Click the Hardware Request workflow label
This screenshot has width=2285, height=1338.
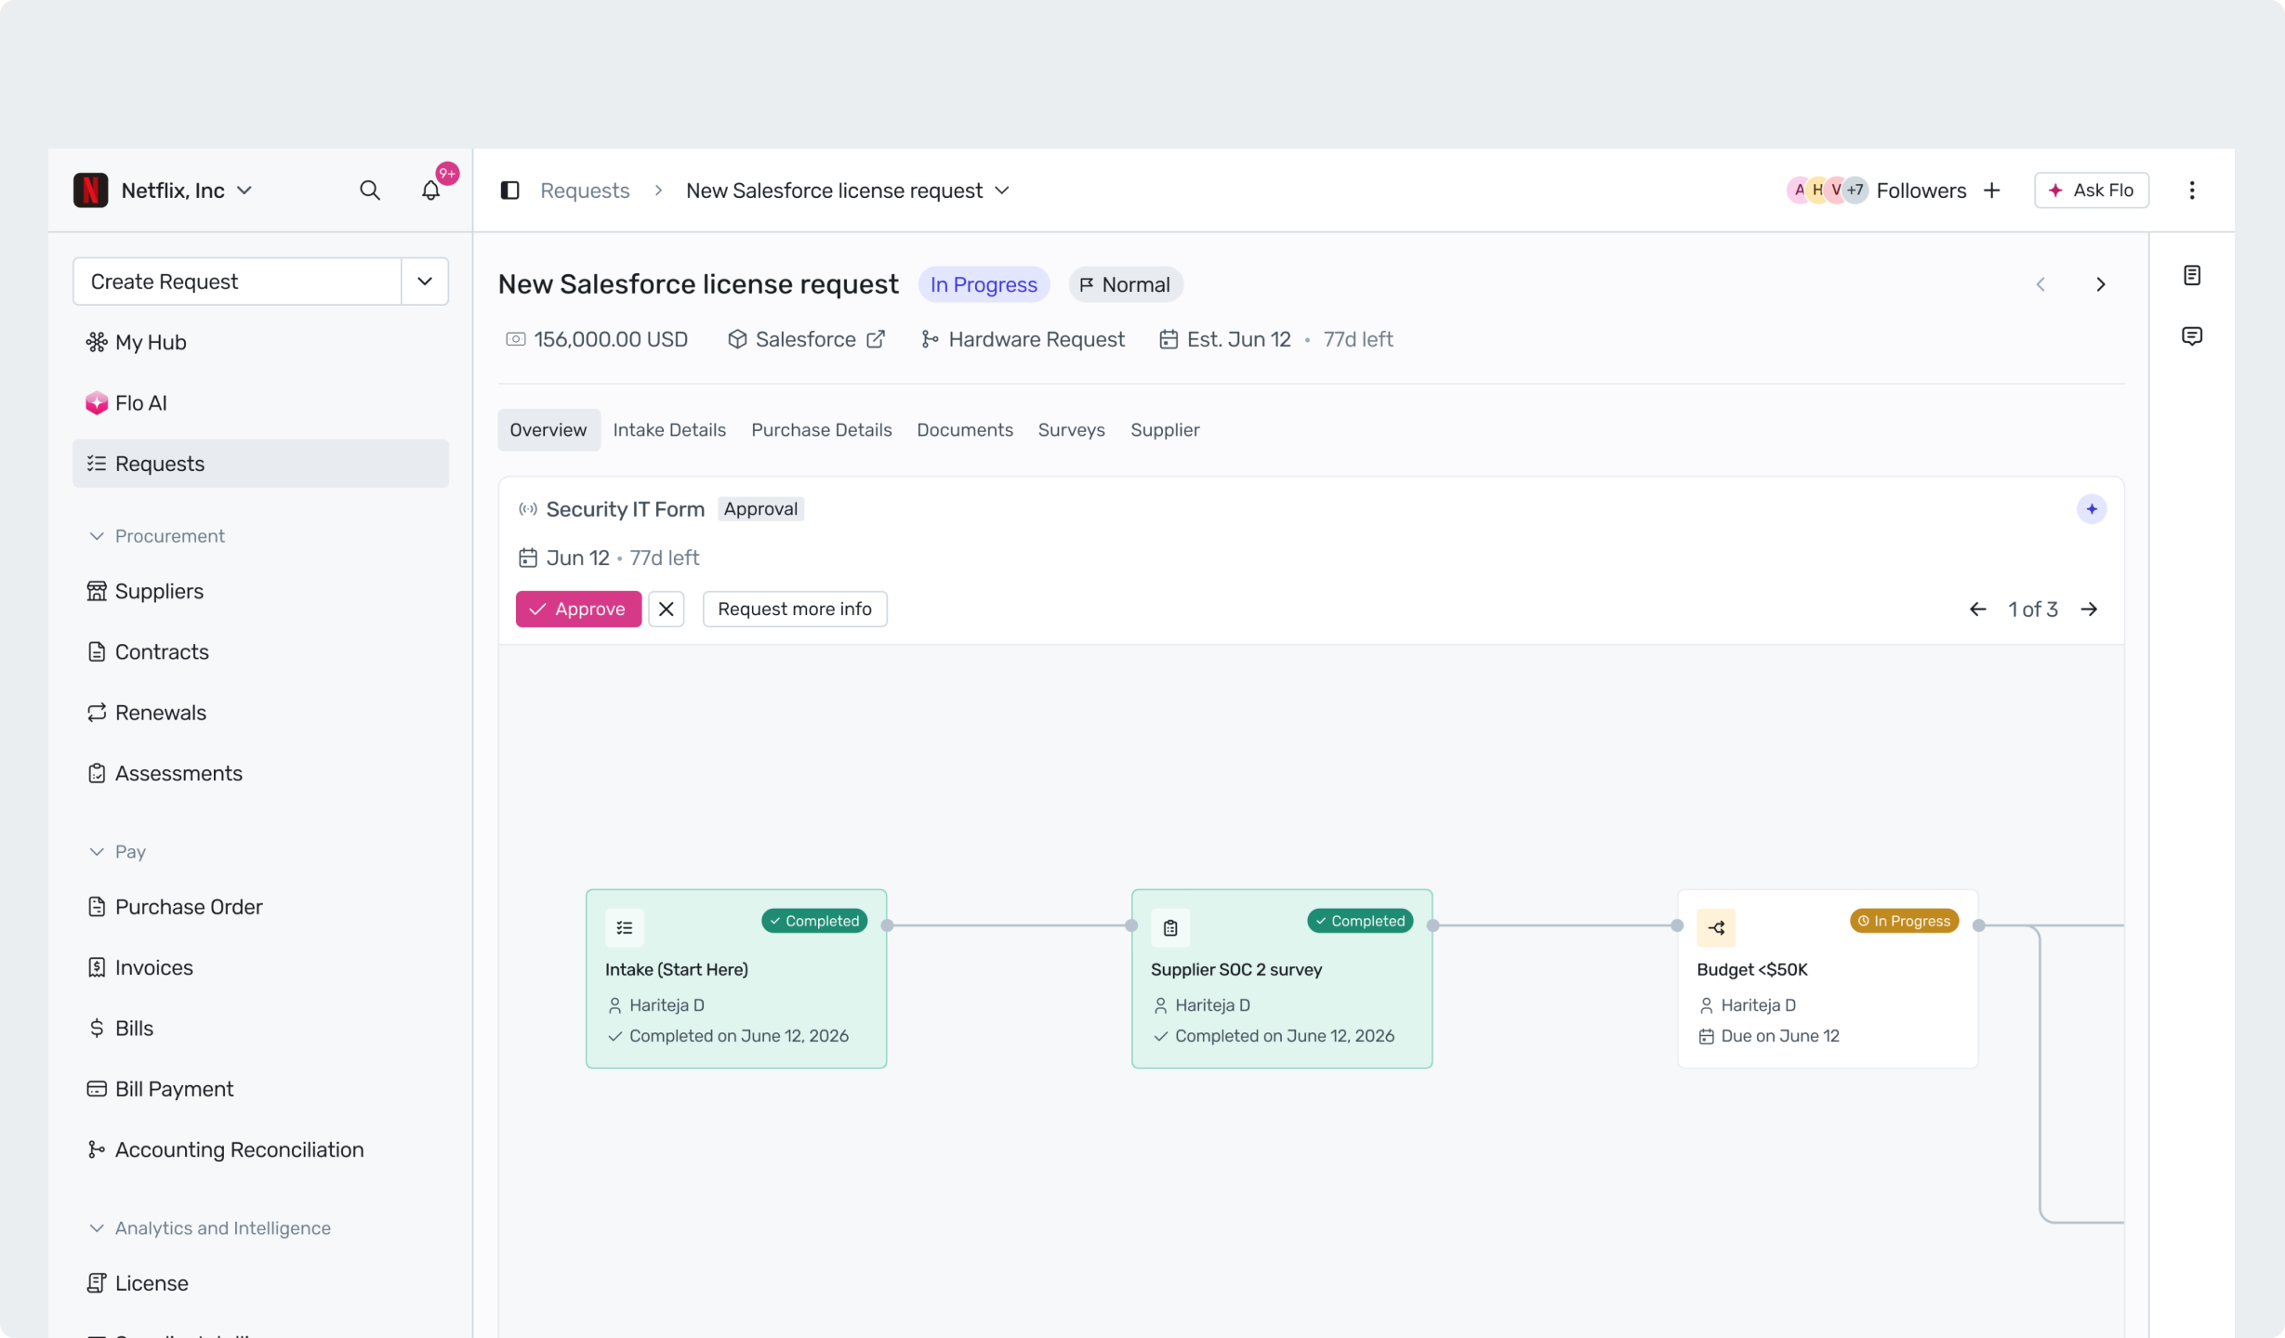(x=1037, y=339)
